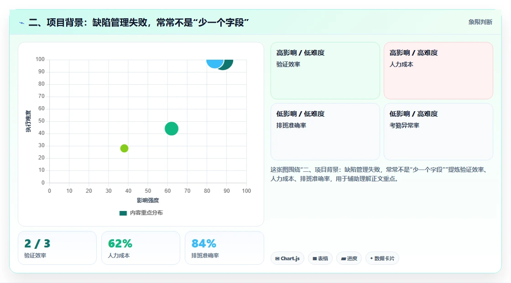The height and width of the screenshot is (283, 511).
Task: Click the description paragraph starting 这张图围绕
Action: pos(379,174)
